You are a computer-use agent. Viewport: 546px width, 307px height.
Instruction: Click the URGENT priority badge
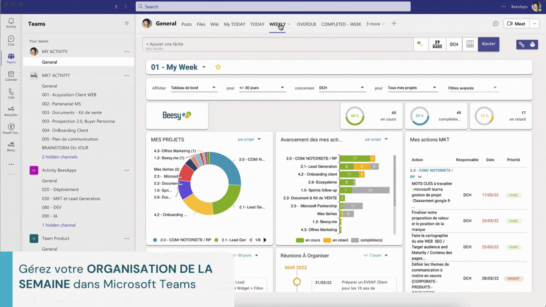click(x=513, y=279)
